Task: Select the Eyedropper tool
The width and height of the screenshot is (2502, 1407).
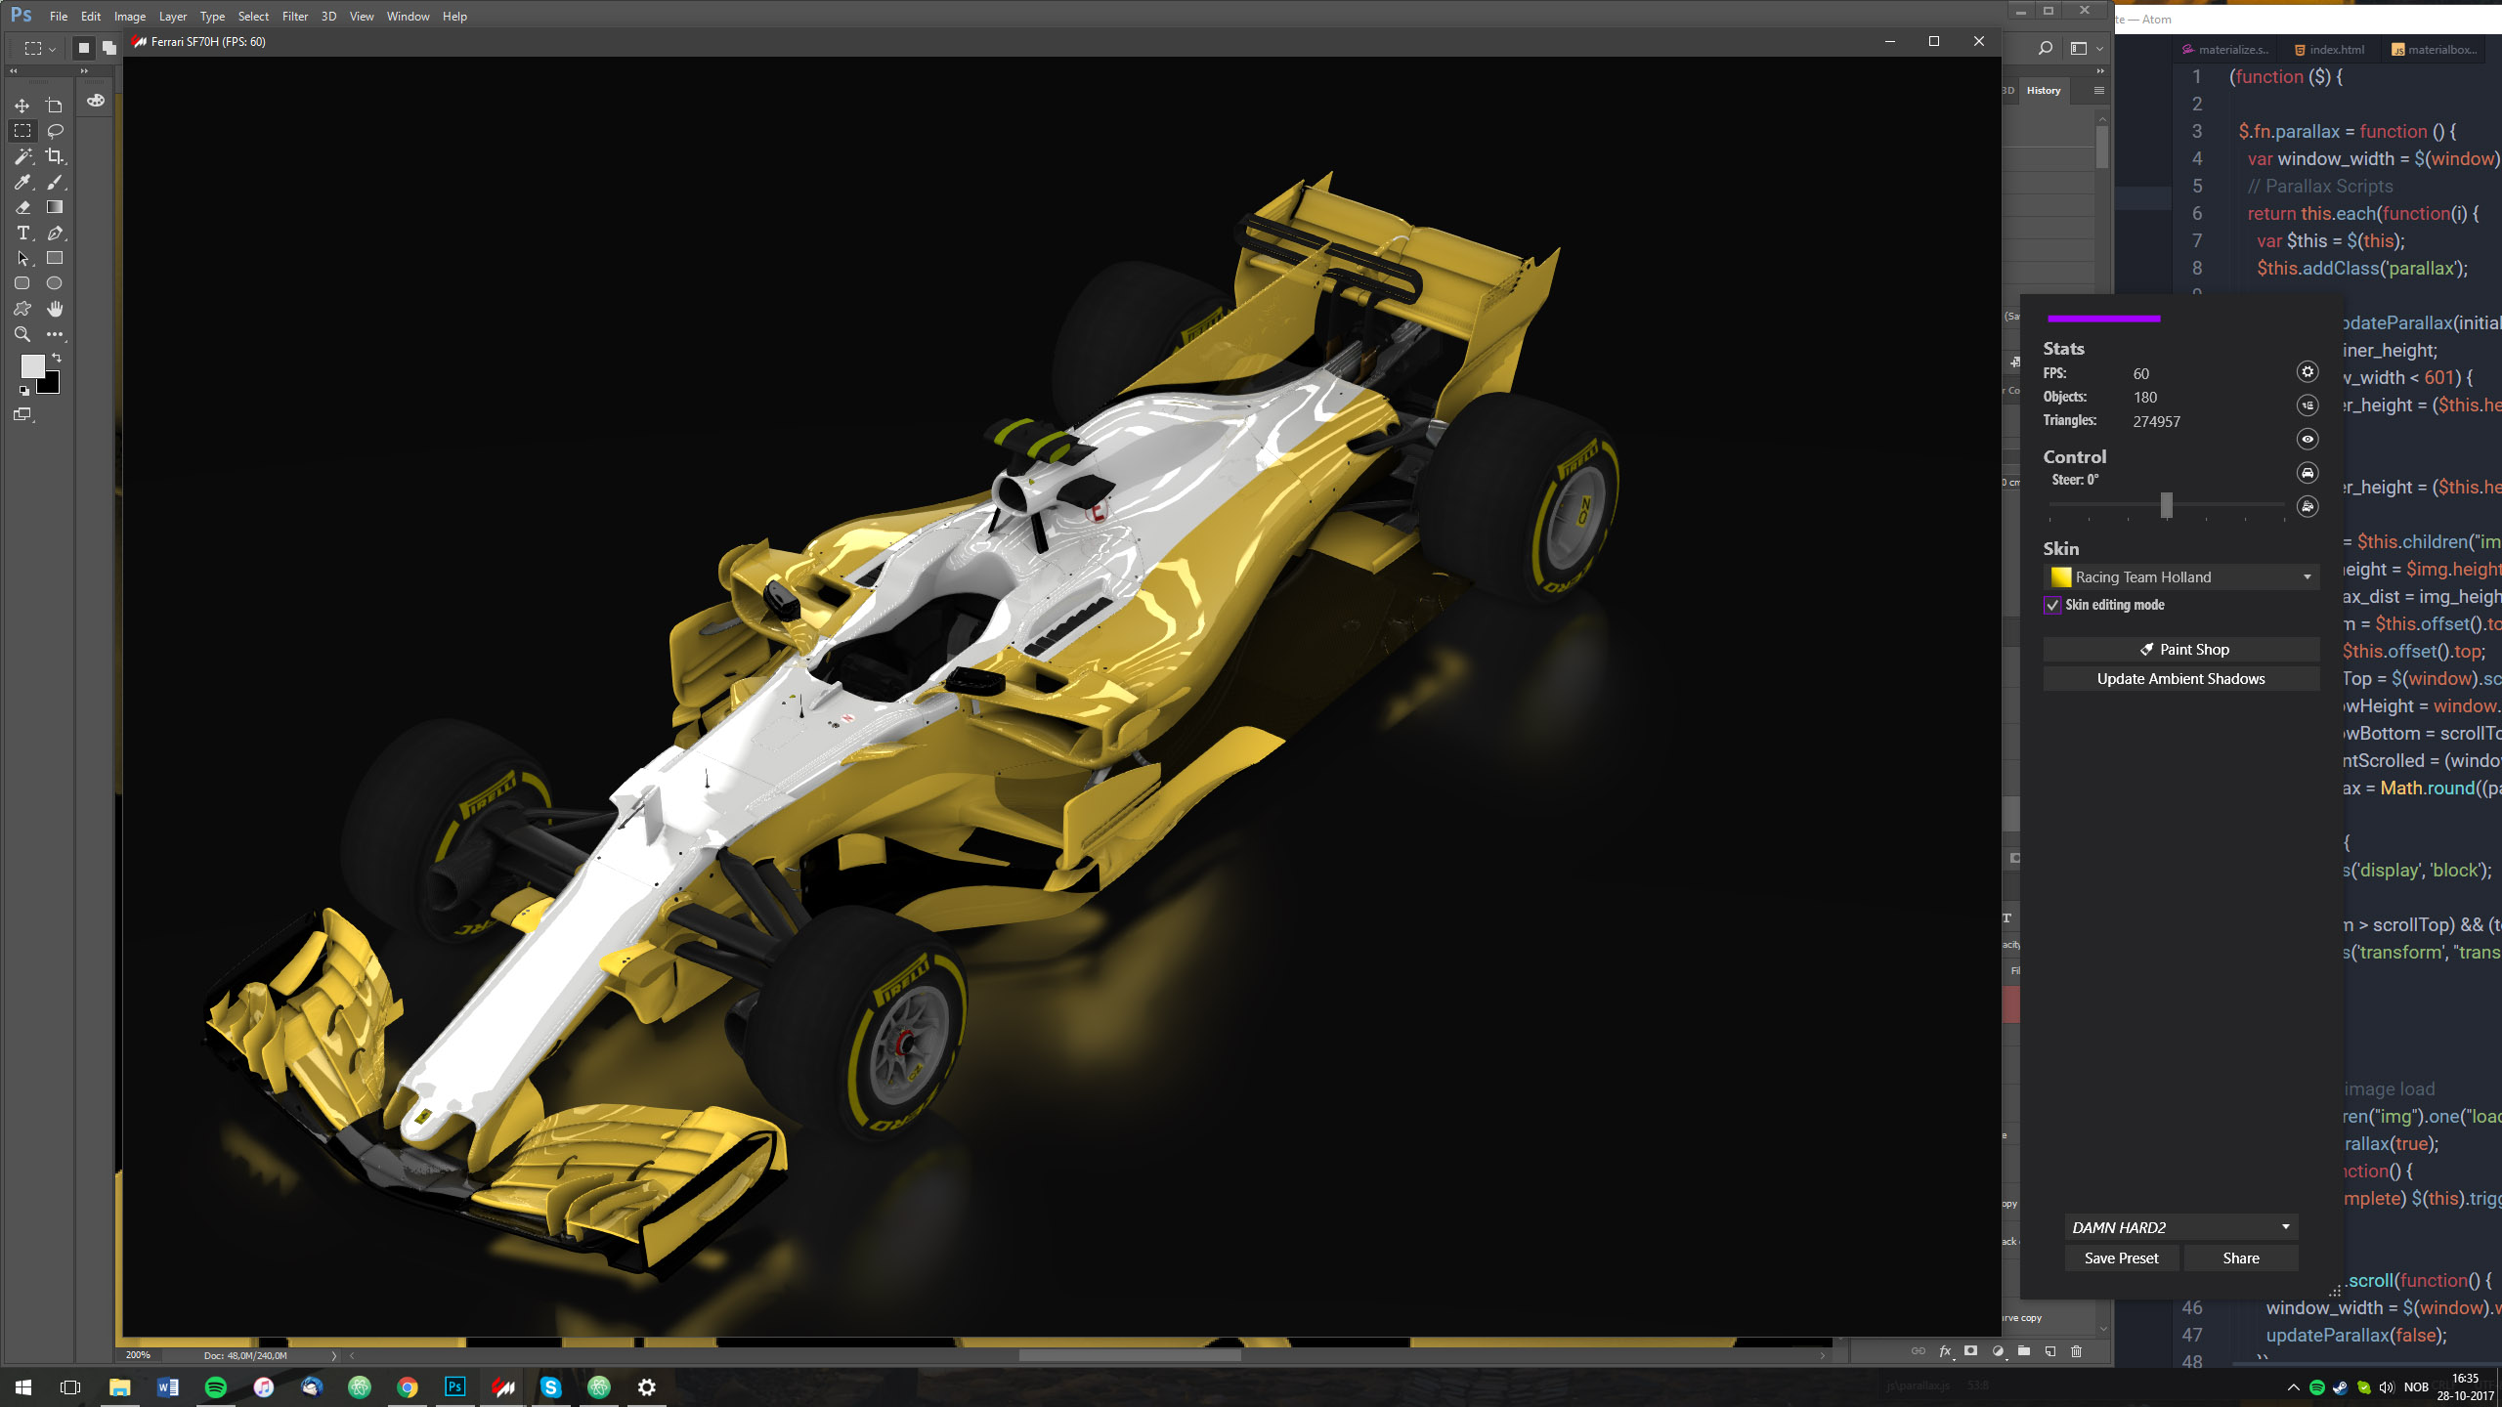Action: pyautogui.click(x=22, y=182)
